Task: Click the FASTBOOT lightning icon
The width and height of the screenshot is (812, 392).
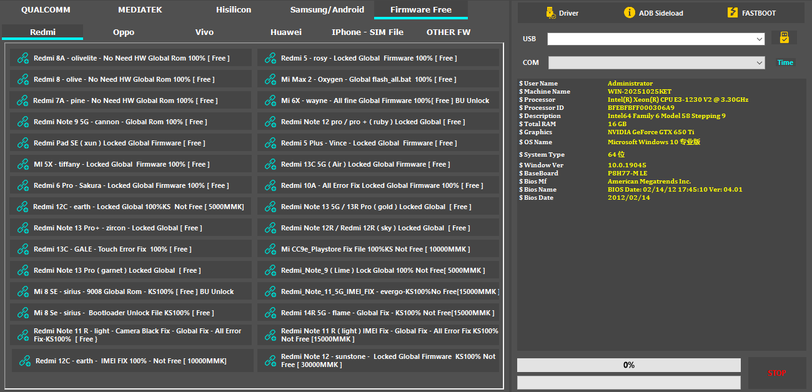Action: click(x=732, y=12)
